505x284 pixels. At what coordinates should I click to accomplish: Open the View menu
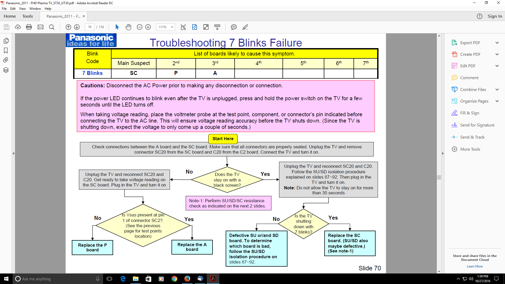click(x=22, y=9)
